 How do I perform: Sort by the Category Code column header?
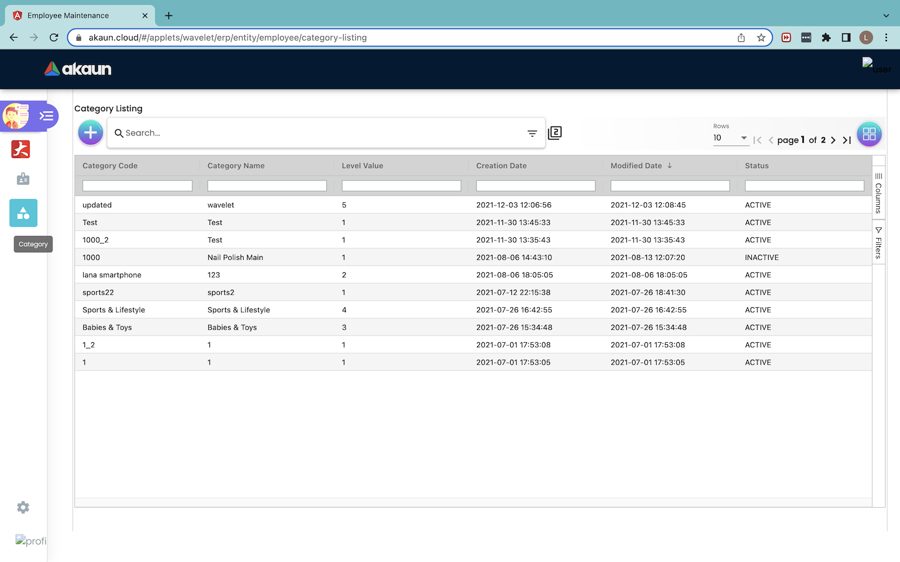[110, 165]
